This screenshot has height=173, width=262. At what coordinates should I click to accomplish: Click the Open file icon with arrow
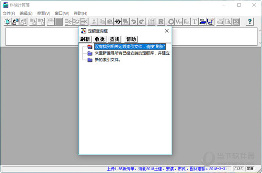(16, 22)
